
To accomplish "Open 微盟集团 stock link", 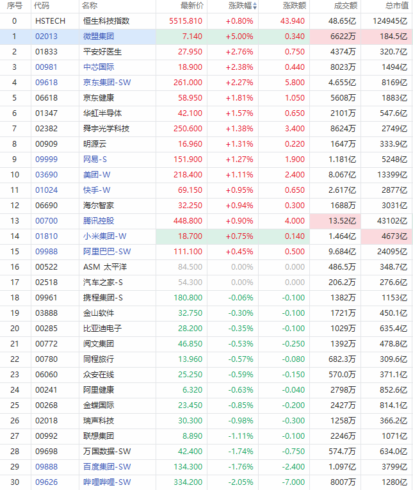I will (99, 37).
